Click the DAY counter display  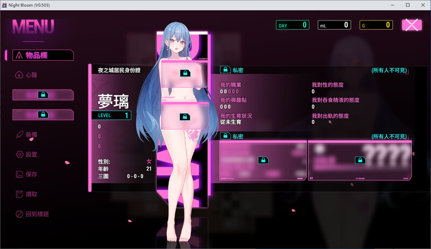coord(293,25)
